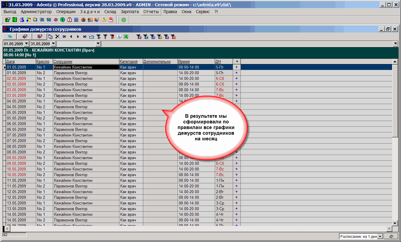Open the start date 01.05.2009 dropdown
The height and width of the screenshot is (242, 401).
(x=26, y=44)
